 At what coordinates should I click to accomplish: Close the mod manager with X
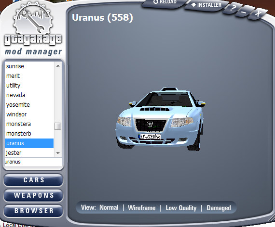pos(258,13)
